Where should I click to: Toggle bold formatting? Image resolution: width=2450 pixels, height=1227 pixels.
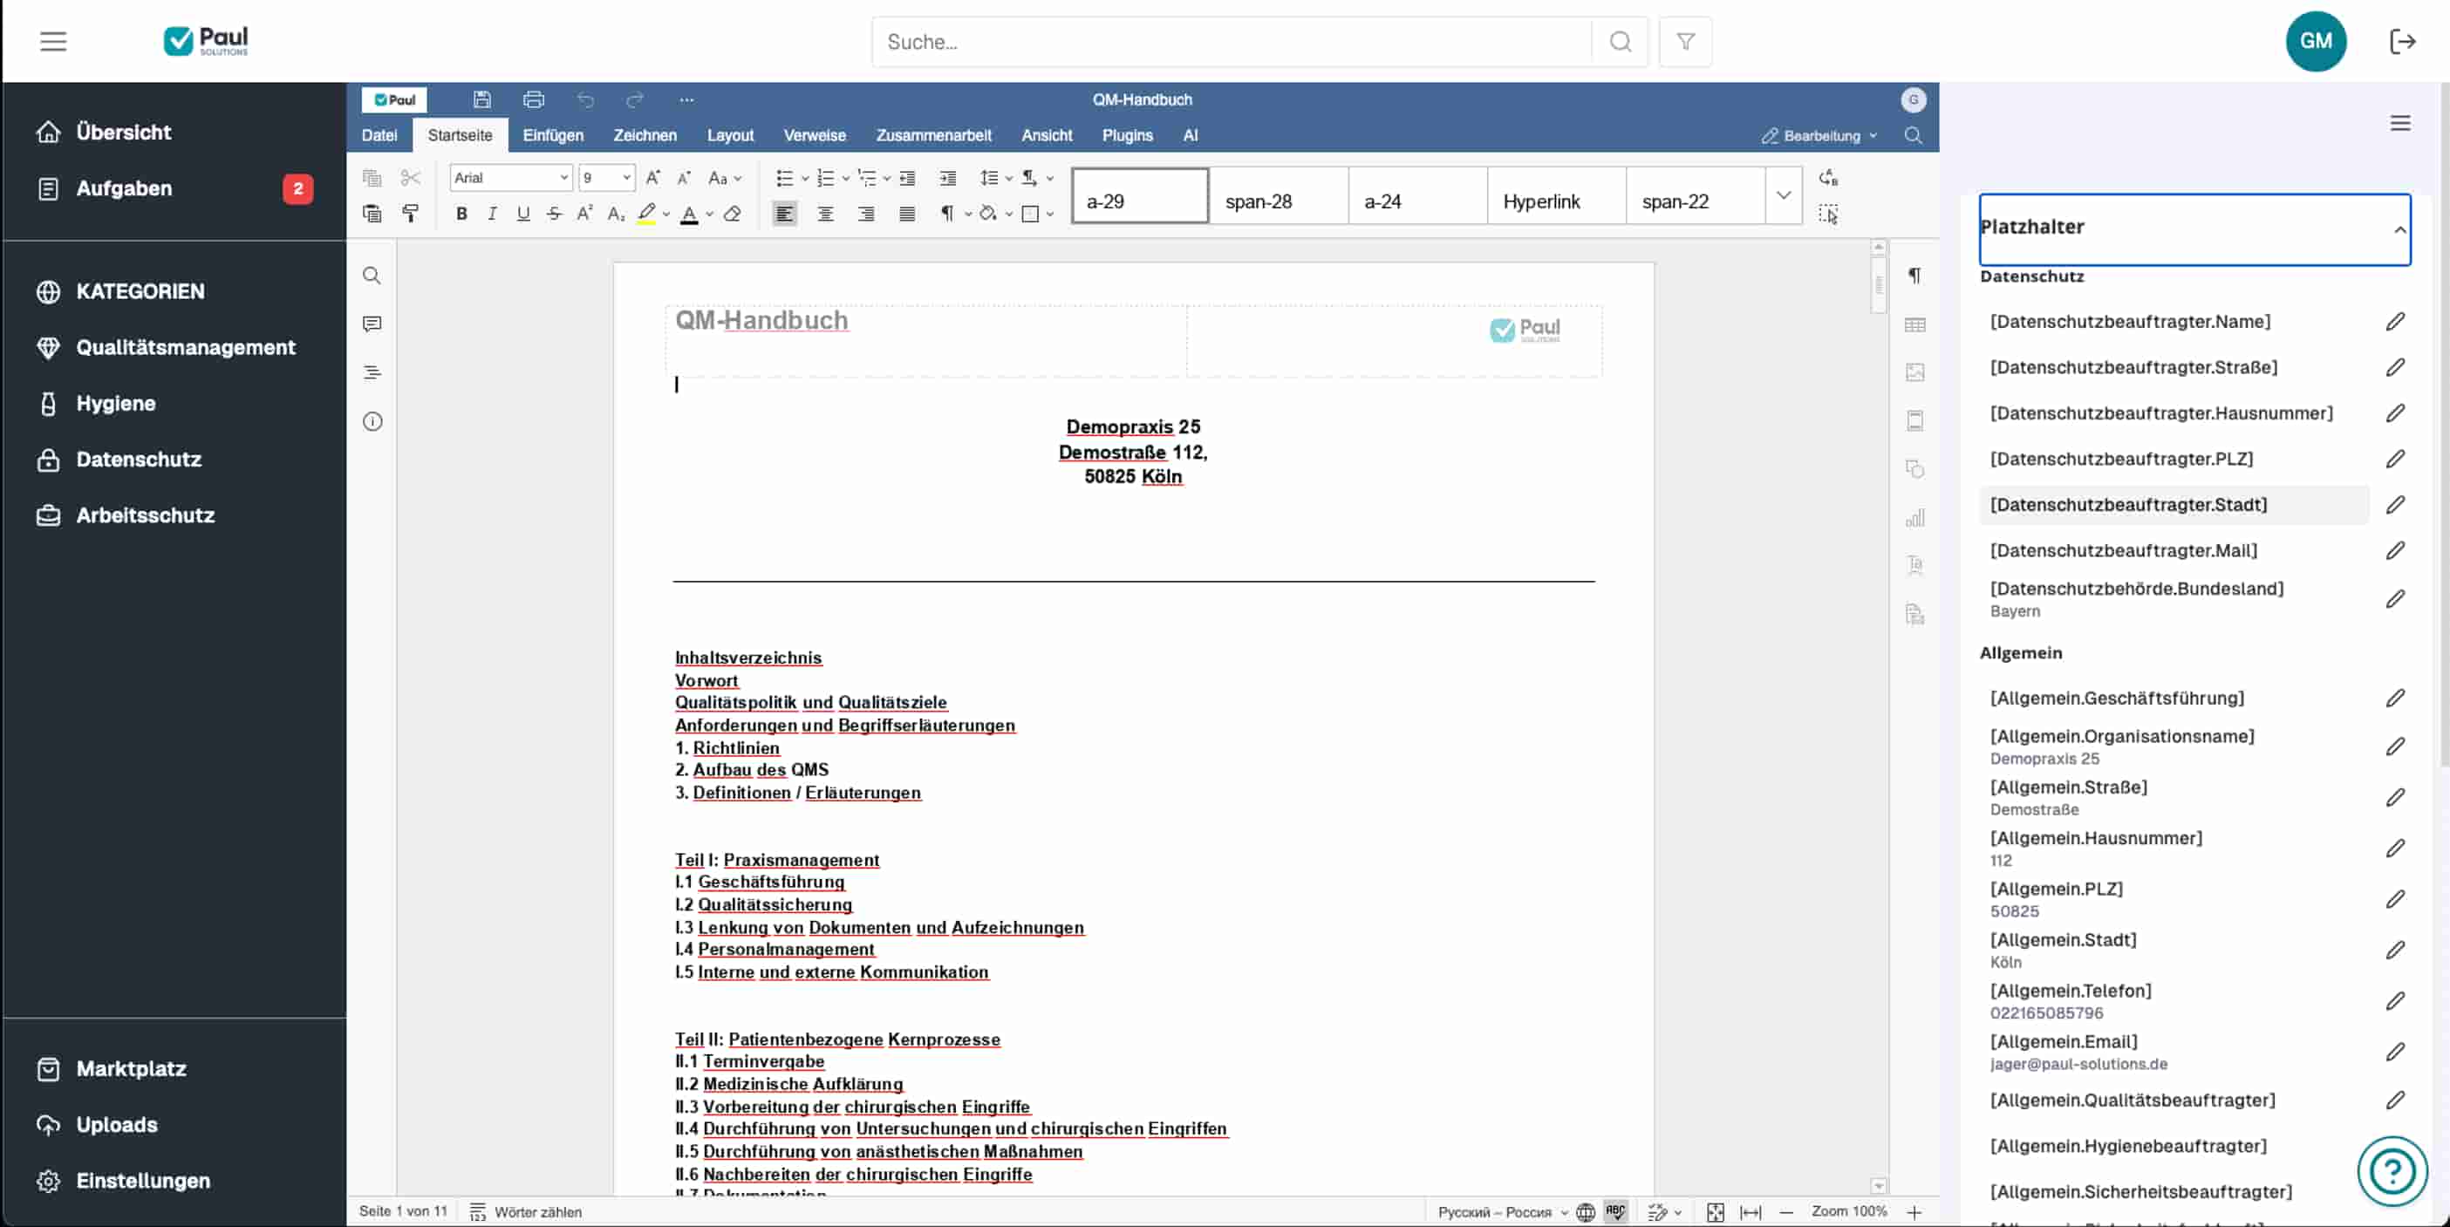point(461,214)
